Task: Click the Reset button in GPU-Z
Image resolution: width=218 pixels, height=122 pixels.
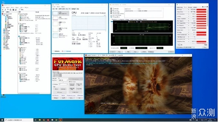Action: [206, 45]
